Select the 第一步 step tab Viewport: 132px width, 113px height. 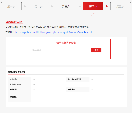(11, 6)
